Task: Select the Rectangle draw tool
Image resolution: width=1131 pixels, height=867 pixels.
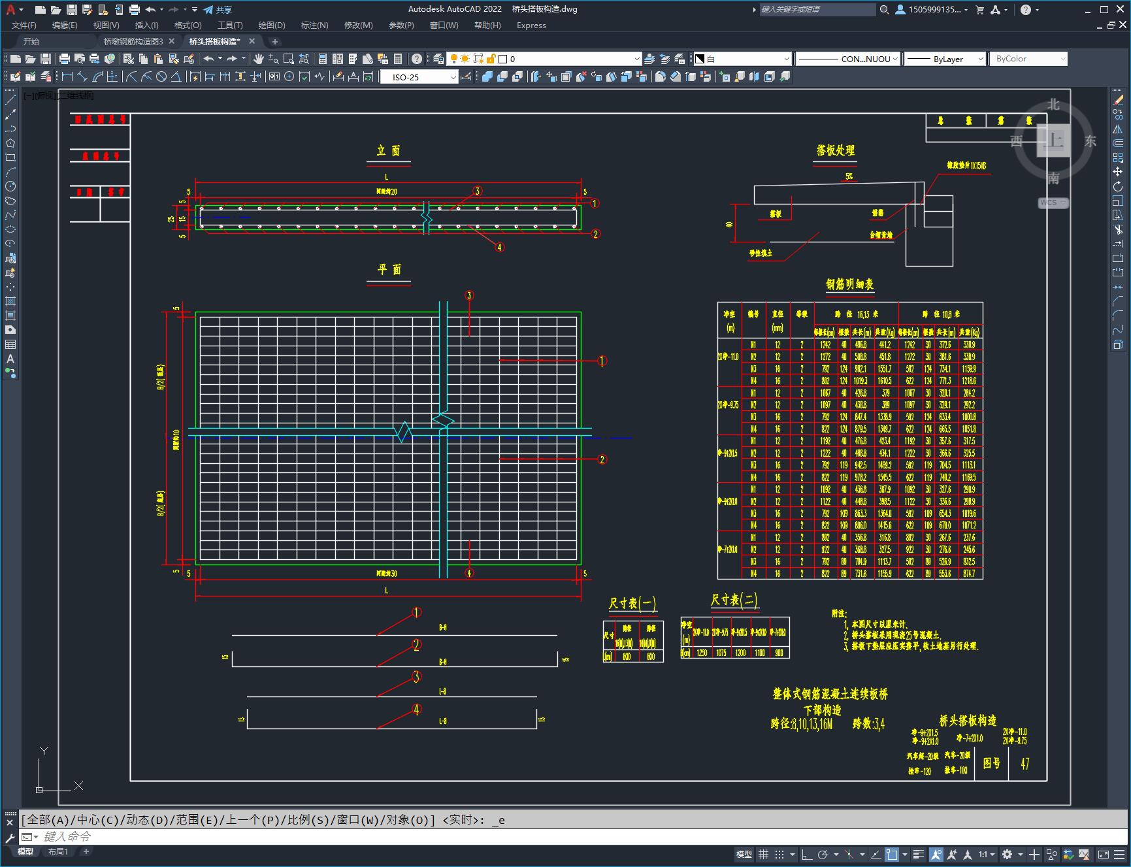Action: point(10,157)
